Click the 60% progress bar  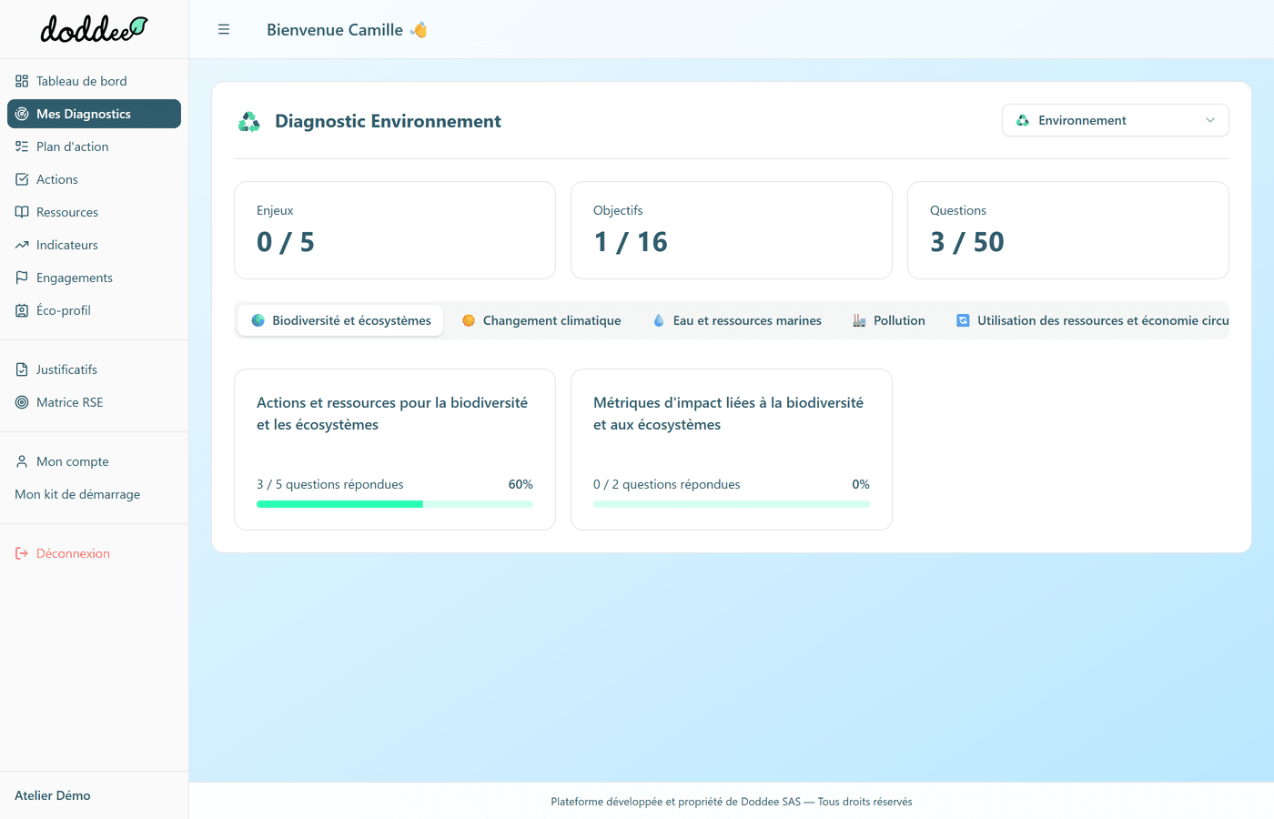point(395,504)
